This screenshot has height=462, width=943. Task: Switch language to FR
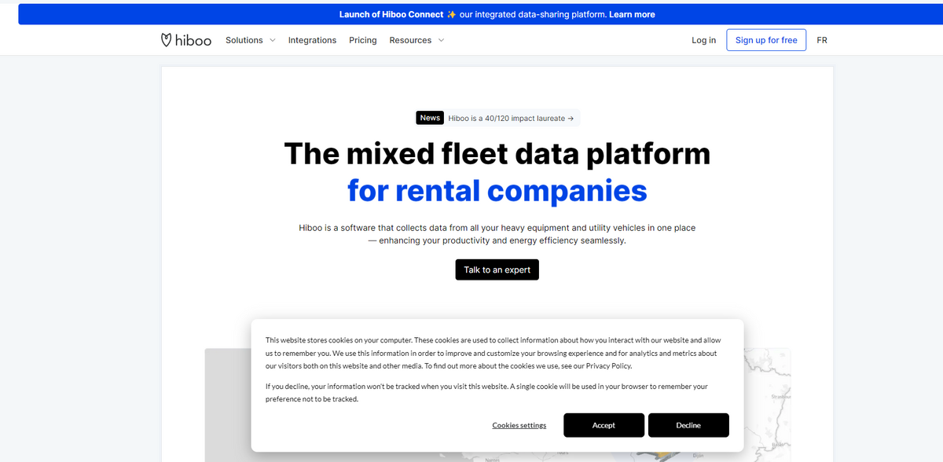point(822,40)
